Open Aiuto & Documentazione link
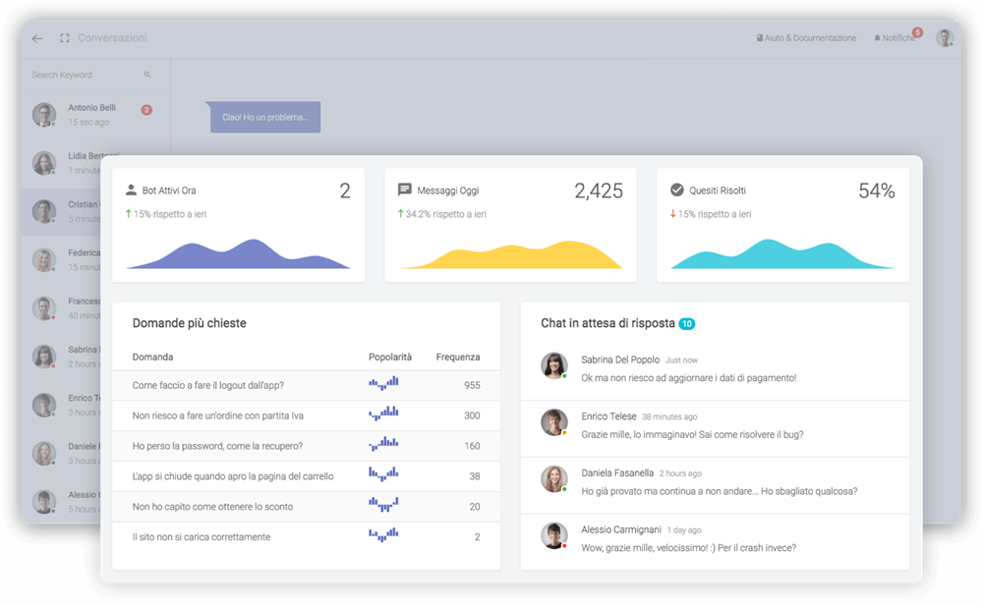Viewport: 983px width, 605px height. click(x=806, y=38)
